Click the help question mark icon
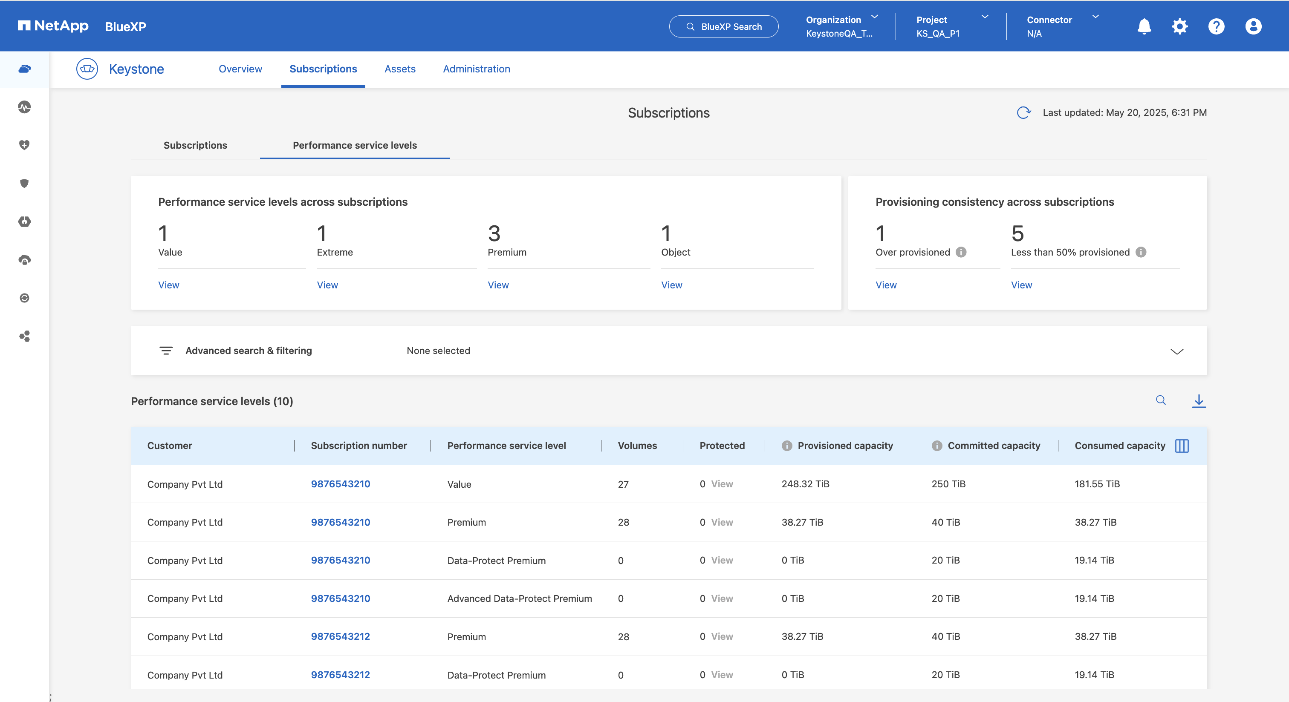 tap(1216, 26)
